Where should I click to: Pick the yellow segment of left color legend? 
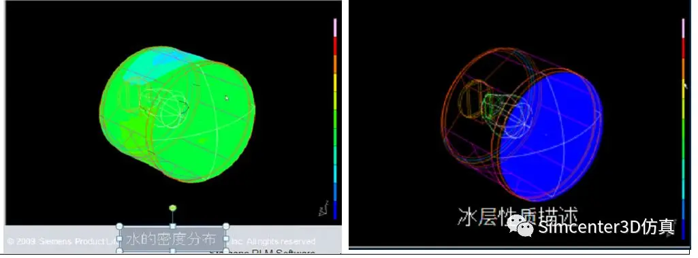click(x=335, y=82)
